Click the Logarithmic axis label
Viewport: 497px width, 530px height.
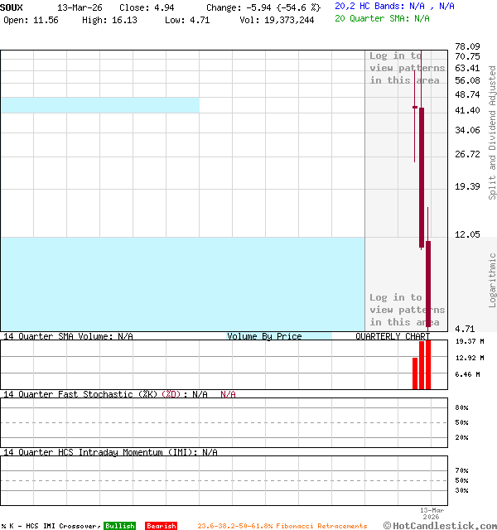click(493, 280)
